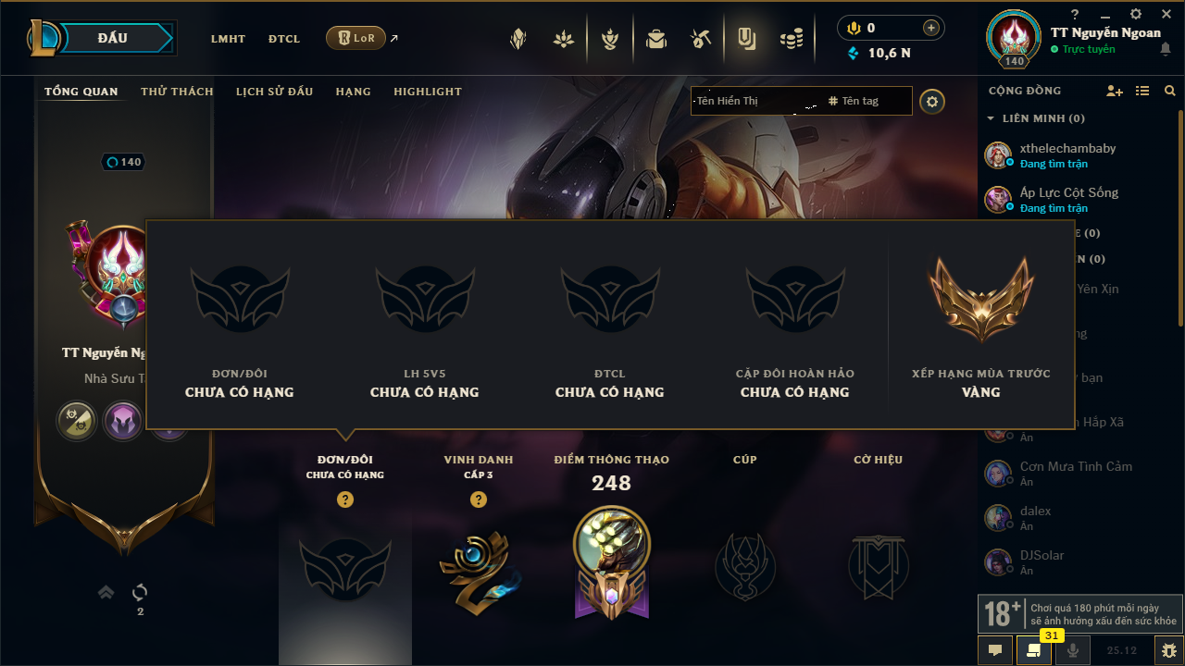This screenshot has width=1185, height=666.
Task: Open the LoR game link
Action: coord(356,38)
